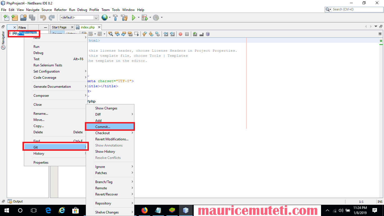The width and height of the screenshot is (384, 216).
Task: Click the Windows Start button
Action: coord(7,210)
